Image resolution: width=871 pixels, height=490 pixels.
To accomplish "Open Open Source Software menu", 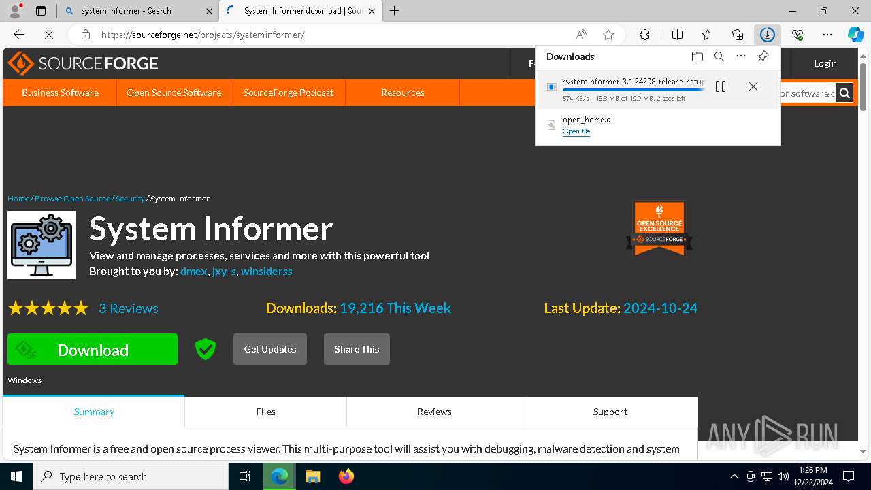I will tap(174, 93).
